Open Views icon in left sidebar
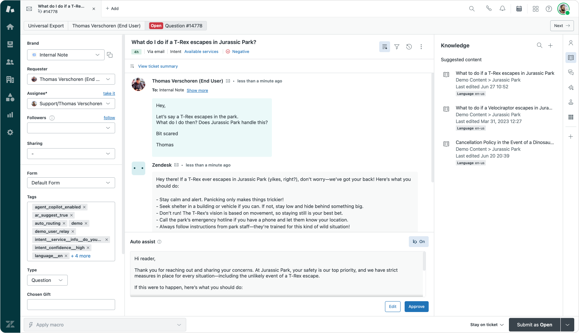The height and width of the screenshot is (333, 579). (10, 44)
